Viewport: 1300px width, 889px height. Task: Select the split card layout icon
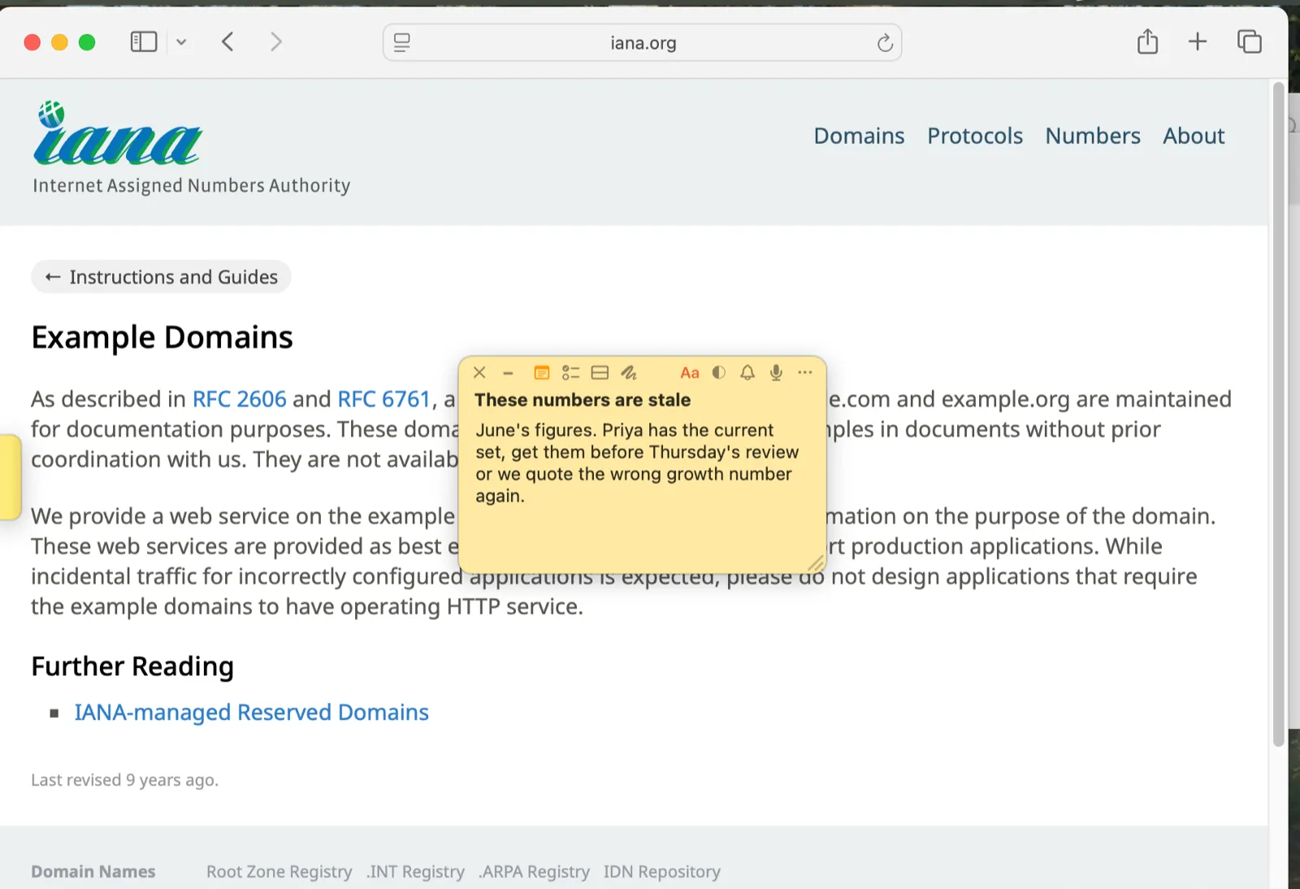[x=600, y=372]
